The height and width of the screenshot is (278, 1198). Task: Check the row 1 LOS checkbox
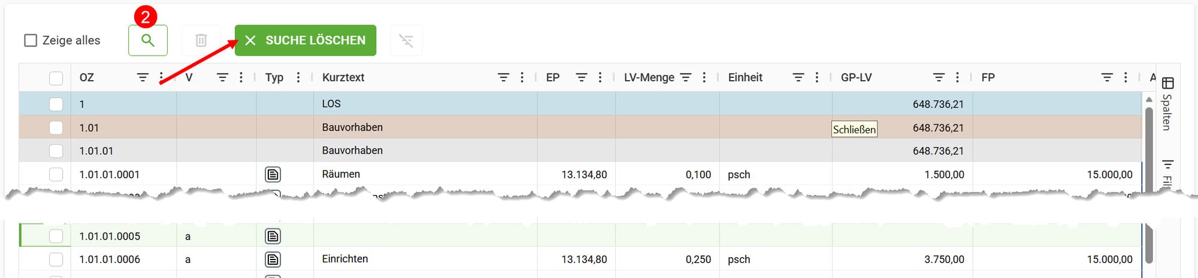(56, 104)
